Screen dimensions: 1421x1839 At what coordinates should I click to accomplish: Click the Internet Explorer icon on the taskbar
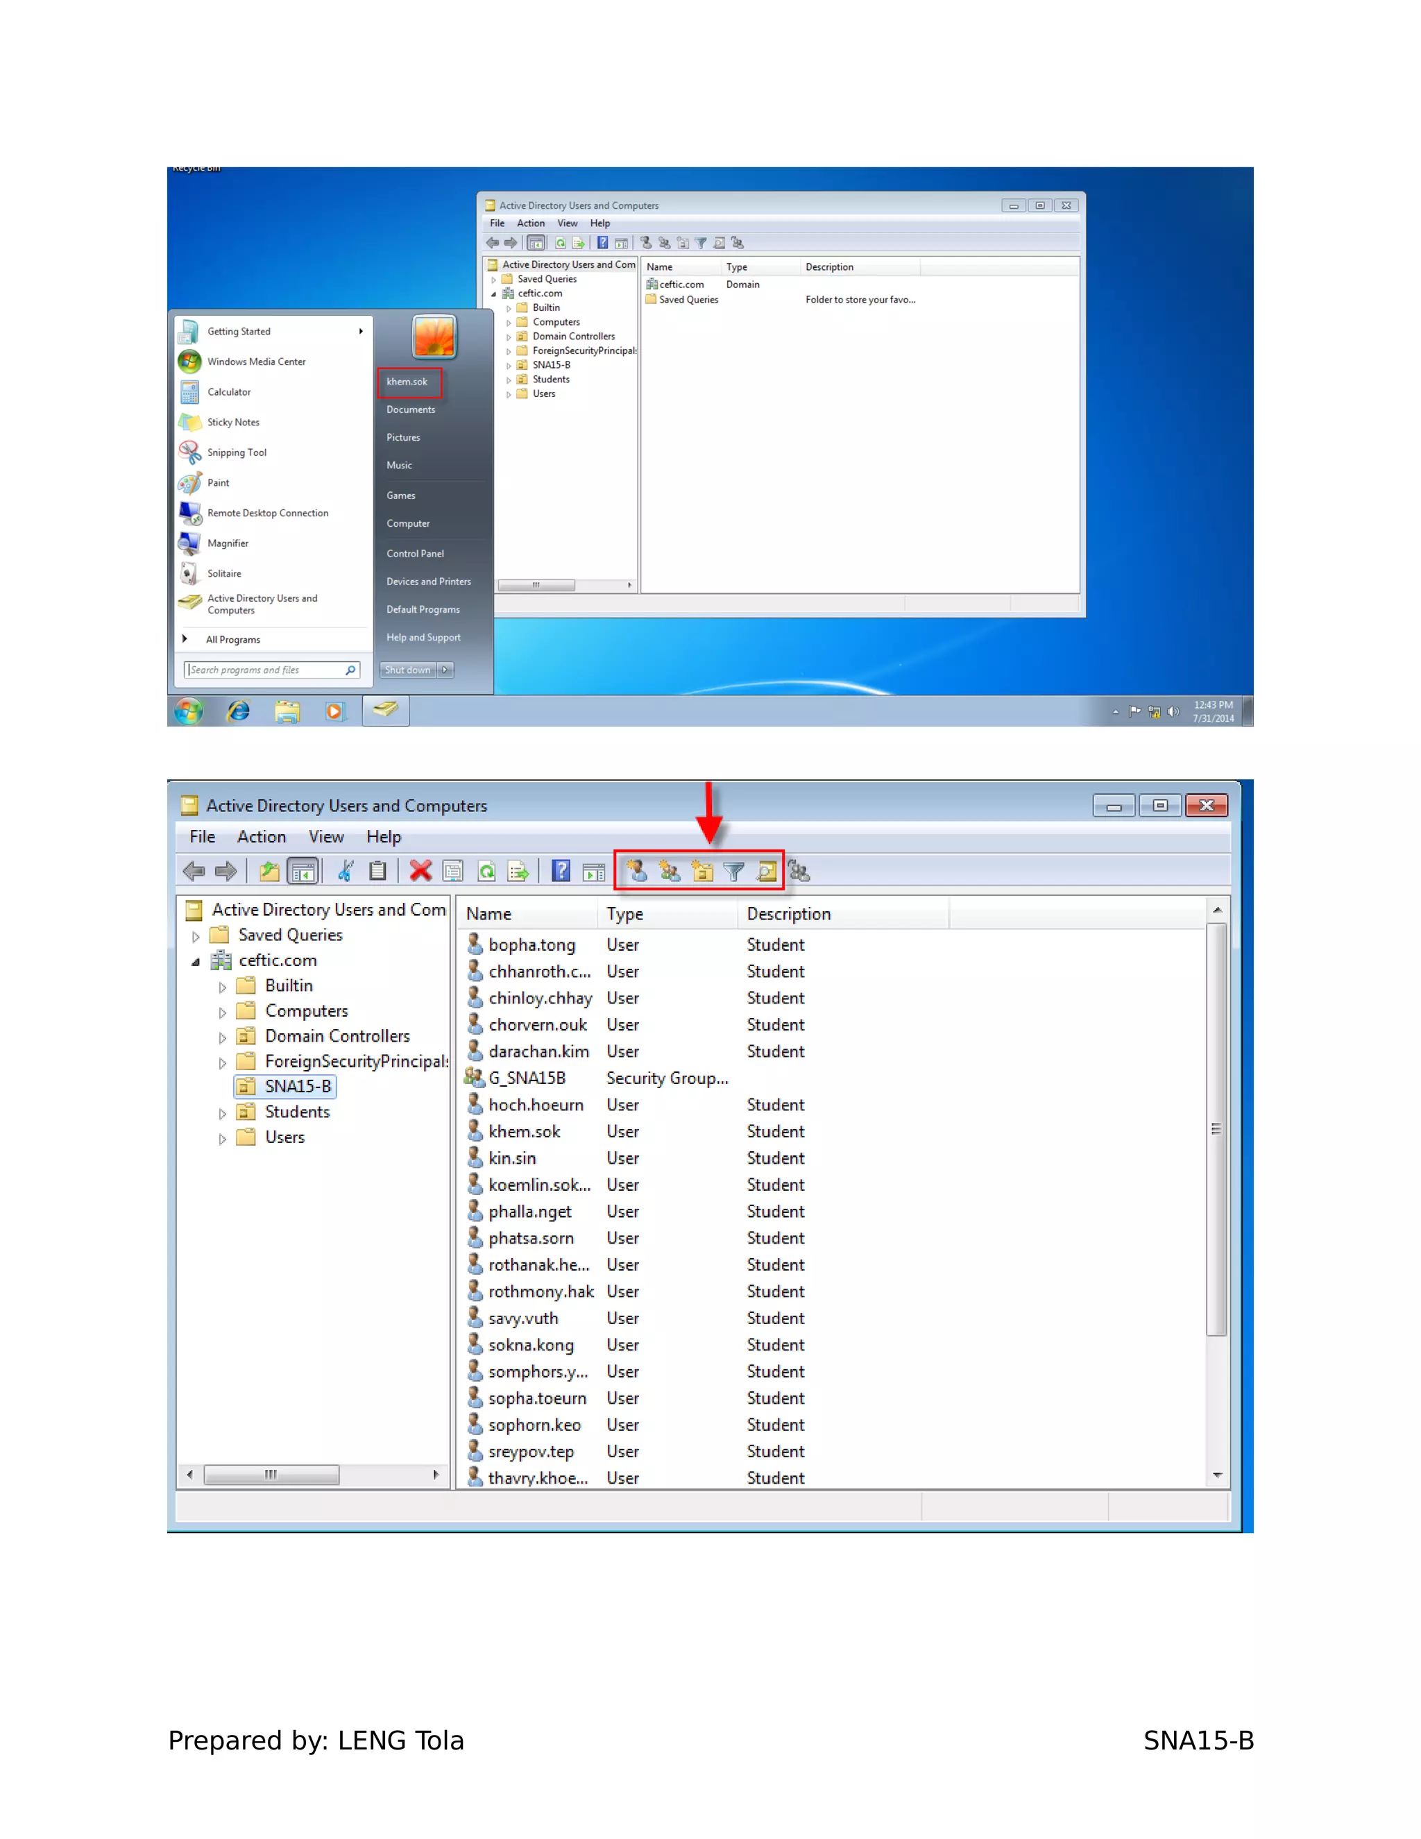click(239, 711)
